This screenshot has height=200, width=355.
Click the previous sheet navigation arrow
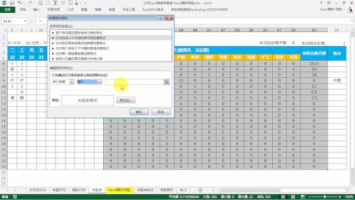point(7,190)
